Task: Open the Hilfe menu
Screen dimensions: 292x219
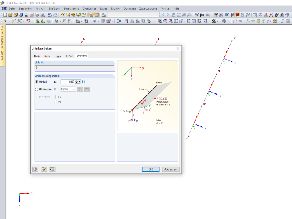Action: (176, 8)
